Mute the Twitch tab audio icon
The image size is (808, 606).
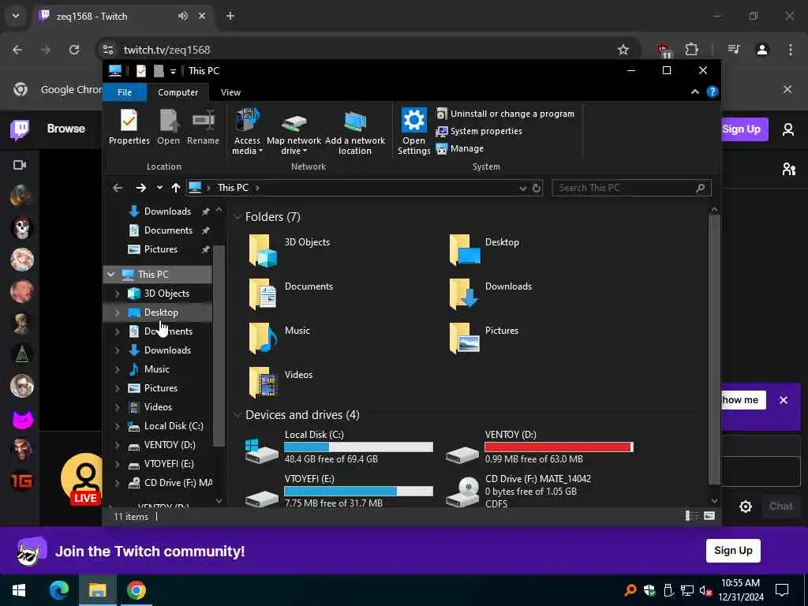pyautogui.click(x=183, y=16)
